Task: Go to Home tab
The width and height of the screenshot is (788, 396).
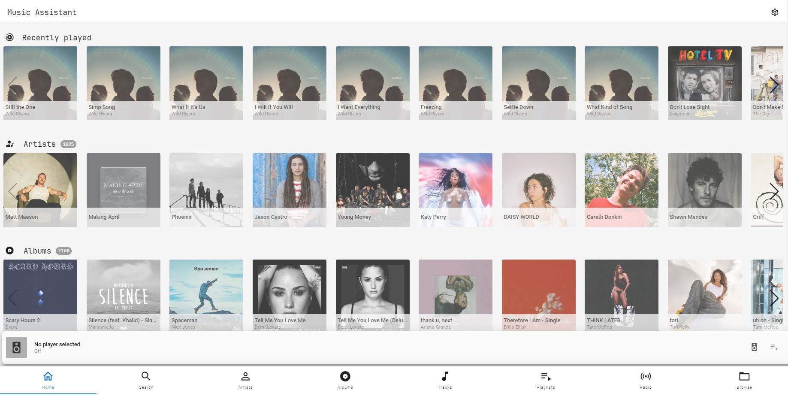Action: (x=48, y=380)
